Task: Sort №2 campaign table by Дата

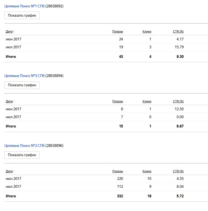Action: [x=9, y=171]
